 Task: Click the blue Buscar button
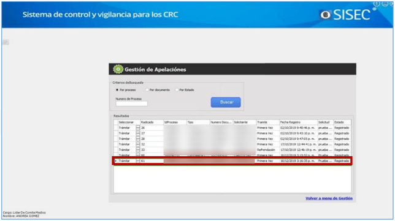point(226,102)
